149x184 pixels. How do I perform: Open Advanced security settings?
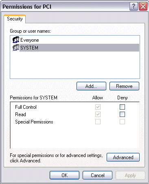pos(123,157)
